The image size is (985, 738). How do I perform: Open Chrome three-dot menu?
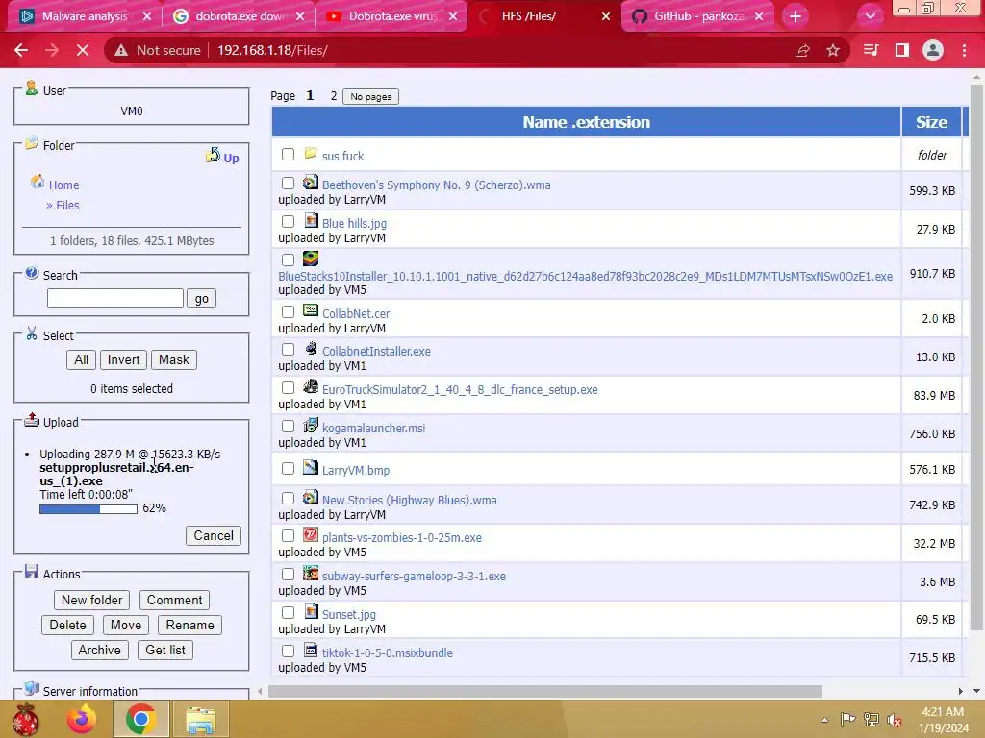(x=964, y=50)
